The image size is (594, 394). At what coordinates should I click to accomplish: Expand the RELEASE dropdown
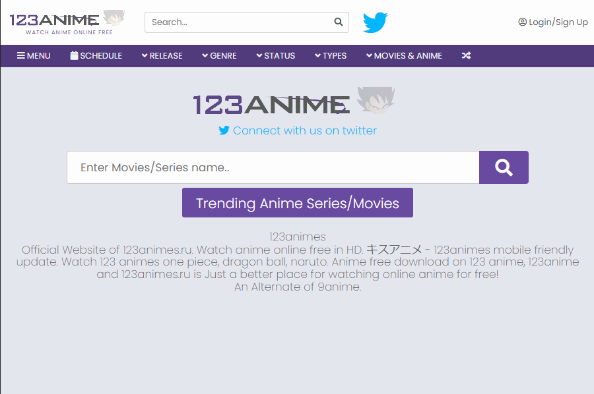(162, 55)
